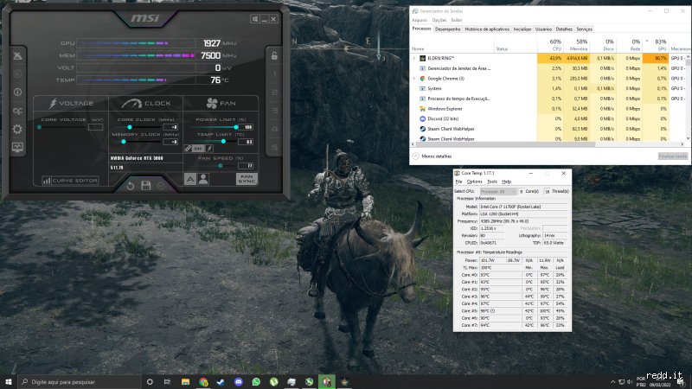Image resolution: width=692 pixels, height=389 pixels.
Task: Open the Tools menu in Core Temp
Action: tap(492, 182)
